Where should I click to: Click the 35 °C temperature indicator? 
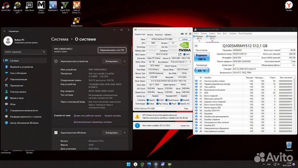[202, 71]
